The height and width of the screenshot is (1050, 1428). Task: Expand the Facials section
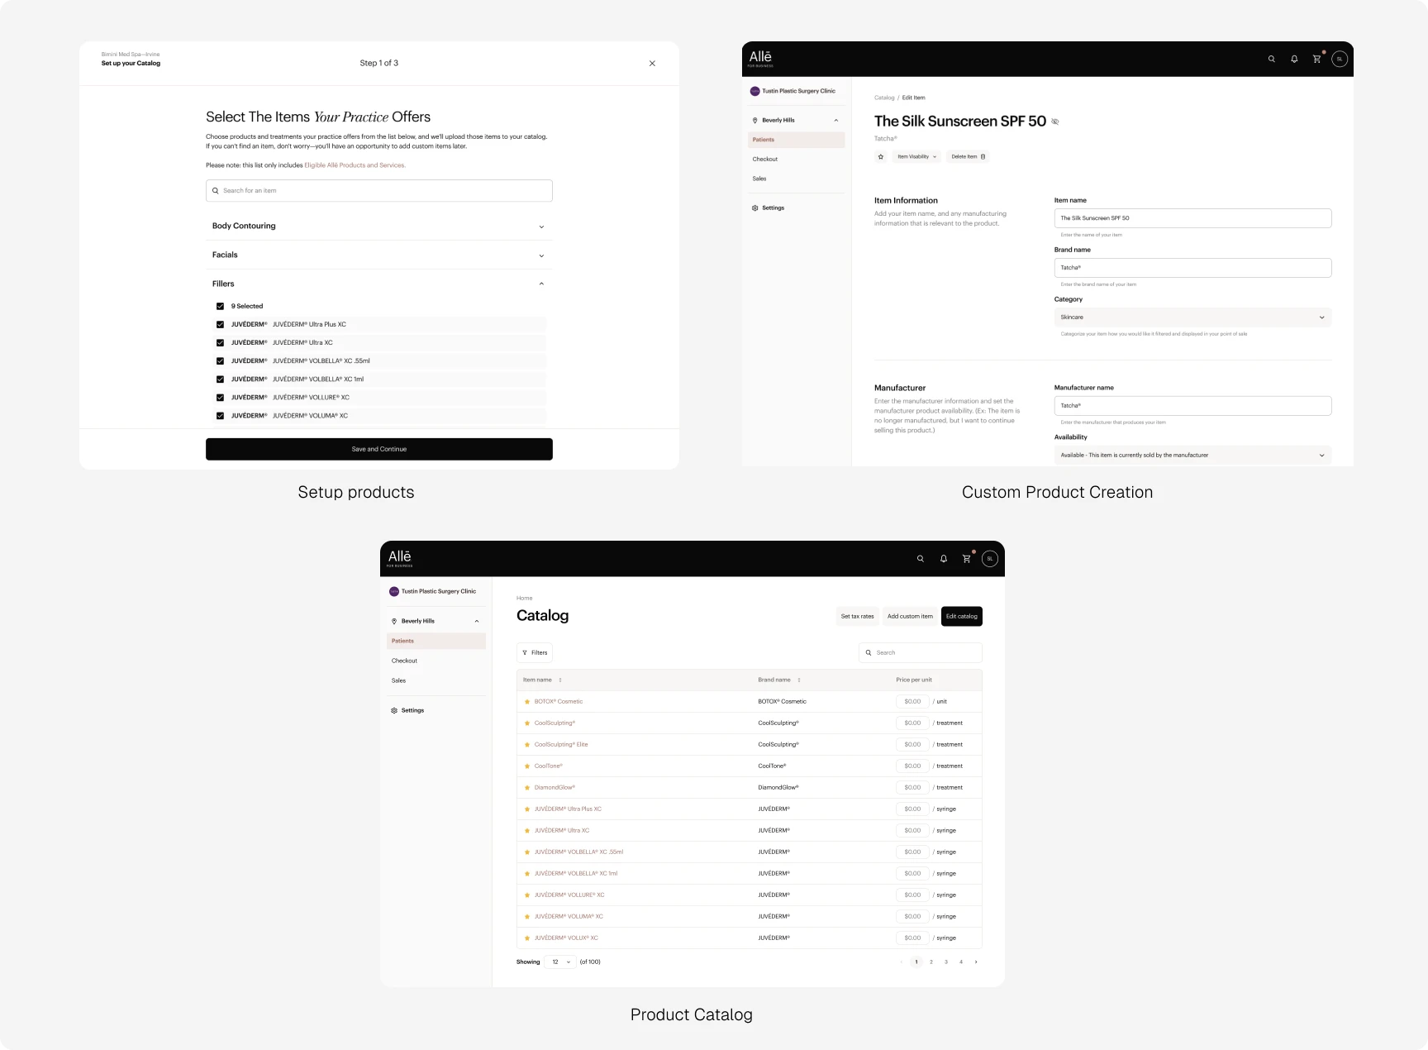point(378,255)
